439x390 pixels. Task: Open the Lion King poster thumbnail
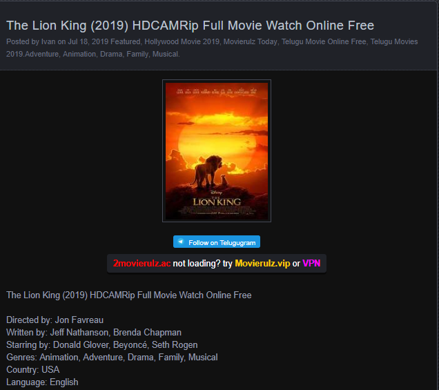point(217,151)
